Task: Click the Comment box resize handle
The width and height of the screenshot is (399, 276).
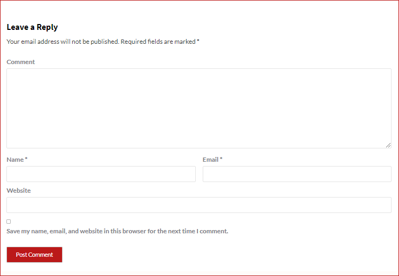Action: click(x=388, y=145)
